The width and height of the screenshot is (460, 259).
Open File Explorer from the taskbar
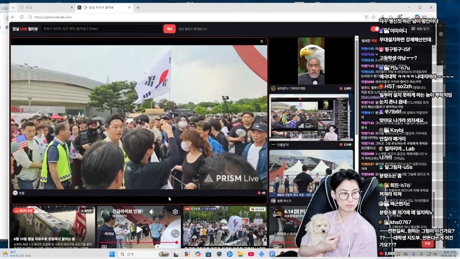click(240, 254)
